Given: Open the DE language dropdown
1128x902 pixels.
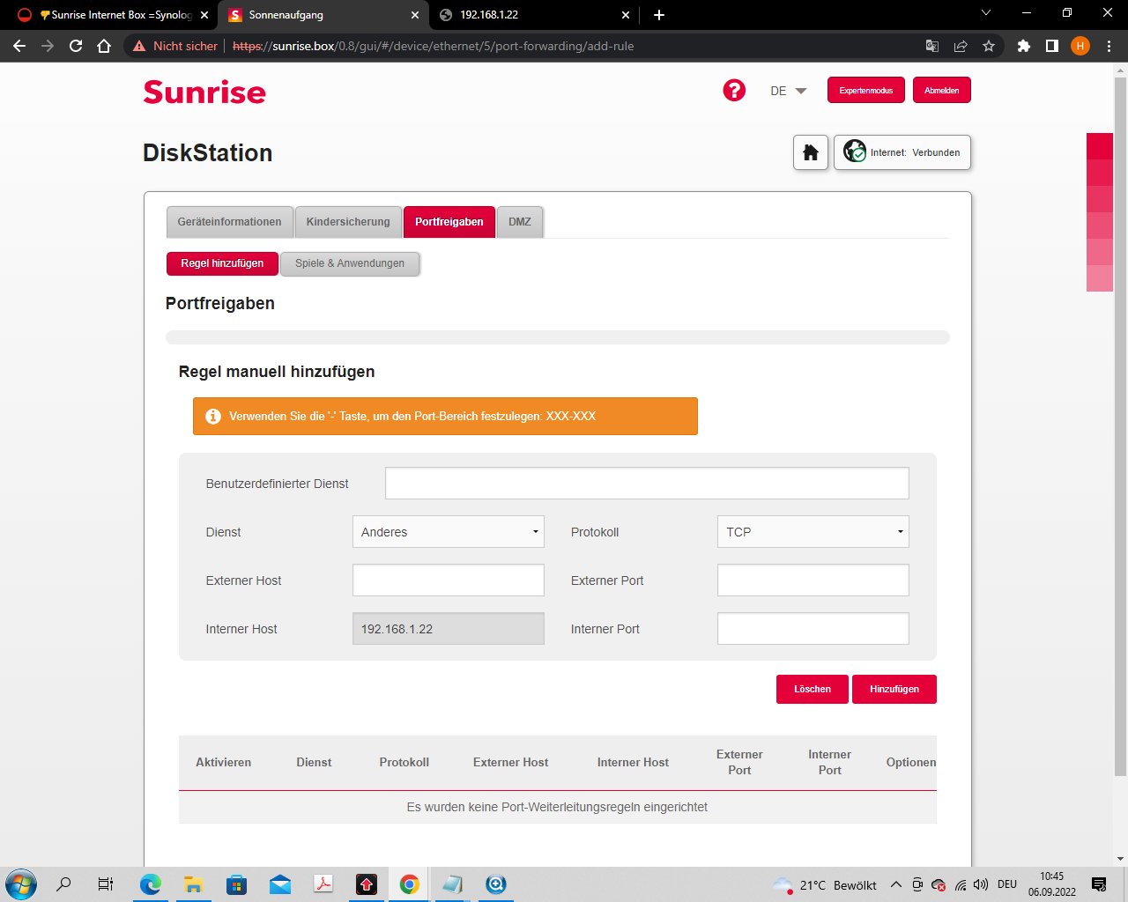Looking at the screenshot, I should [788, 91].
